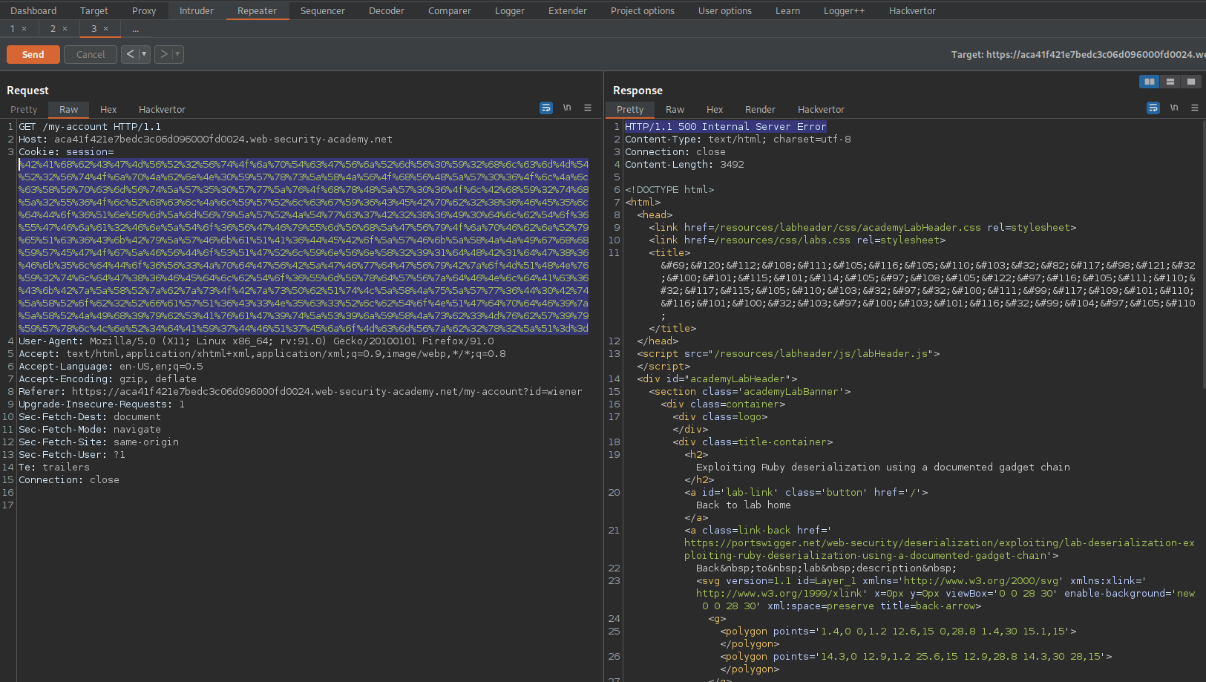Click the Cancel button
1206x682 pixels.
point(91,54)
